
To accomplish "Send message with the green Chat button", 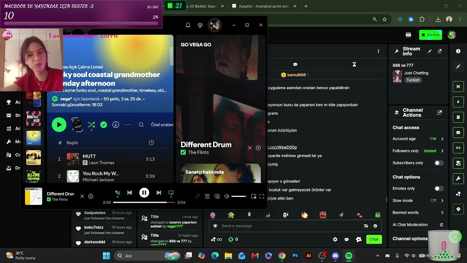I will coord(374,239).
